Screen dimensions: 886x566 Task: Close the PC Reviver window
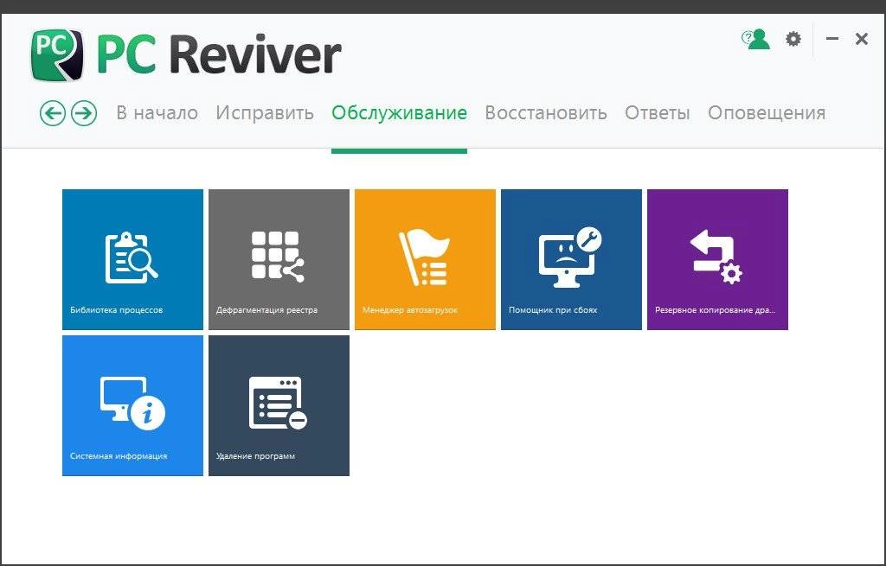point(862,39)
